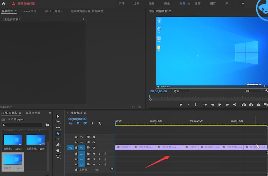Open 效果控件 panel menu
Screen dimensions: 268x176
pyautogui.click(x=16, y=11)
